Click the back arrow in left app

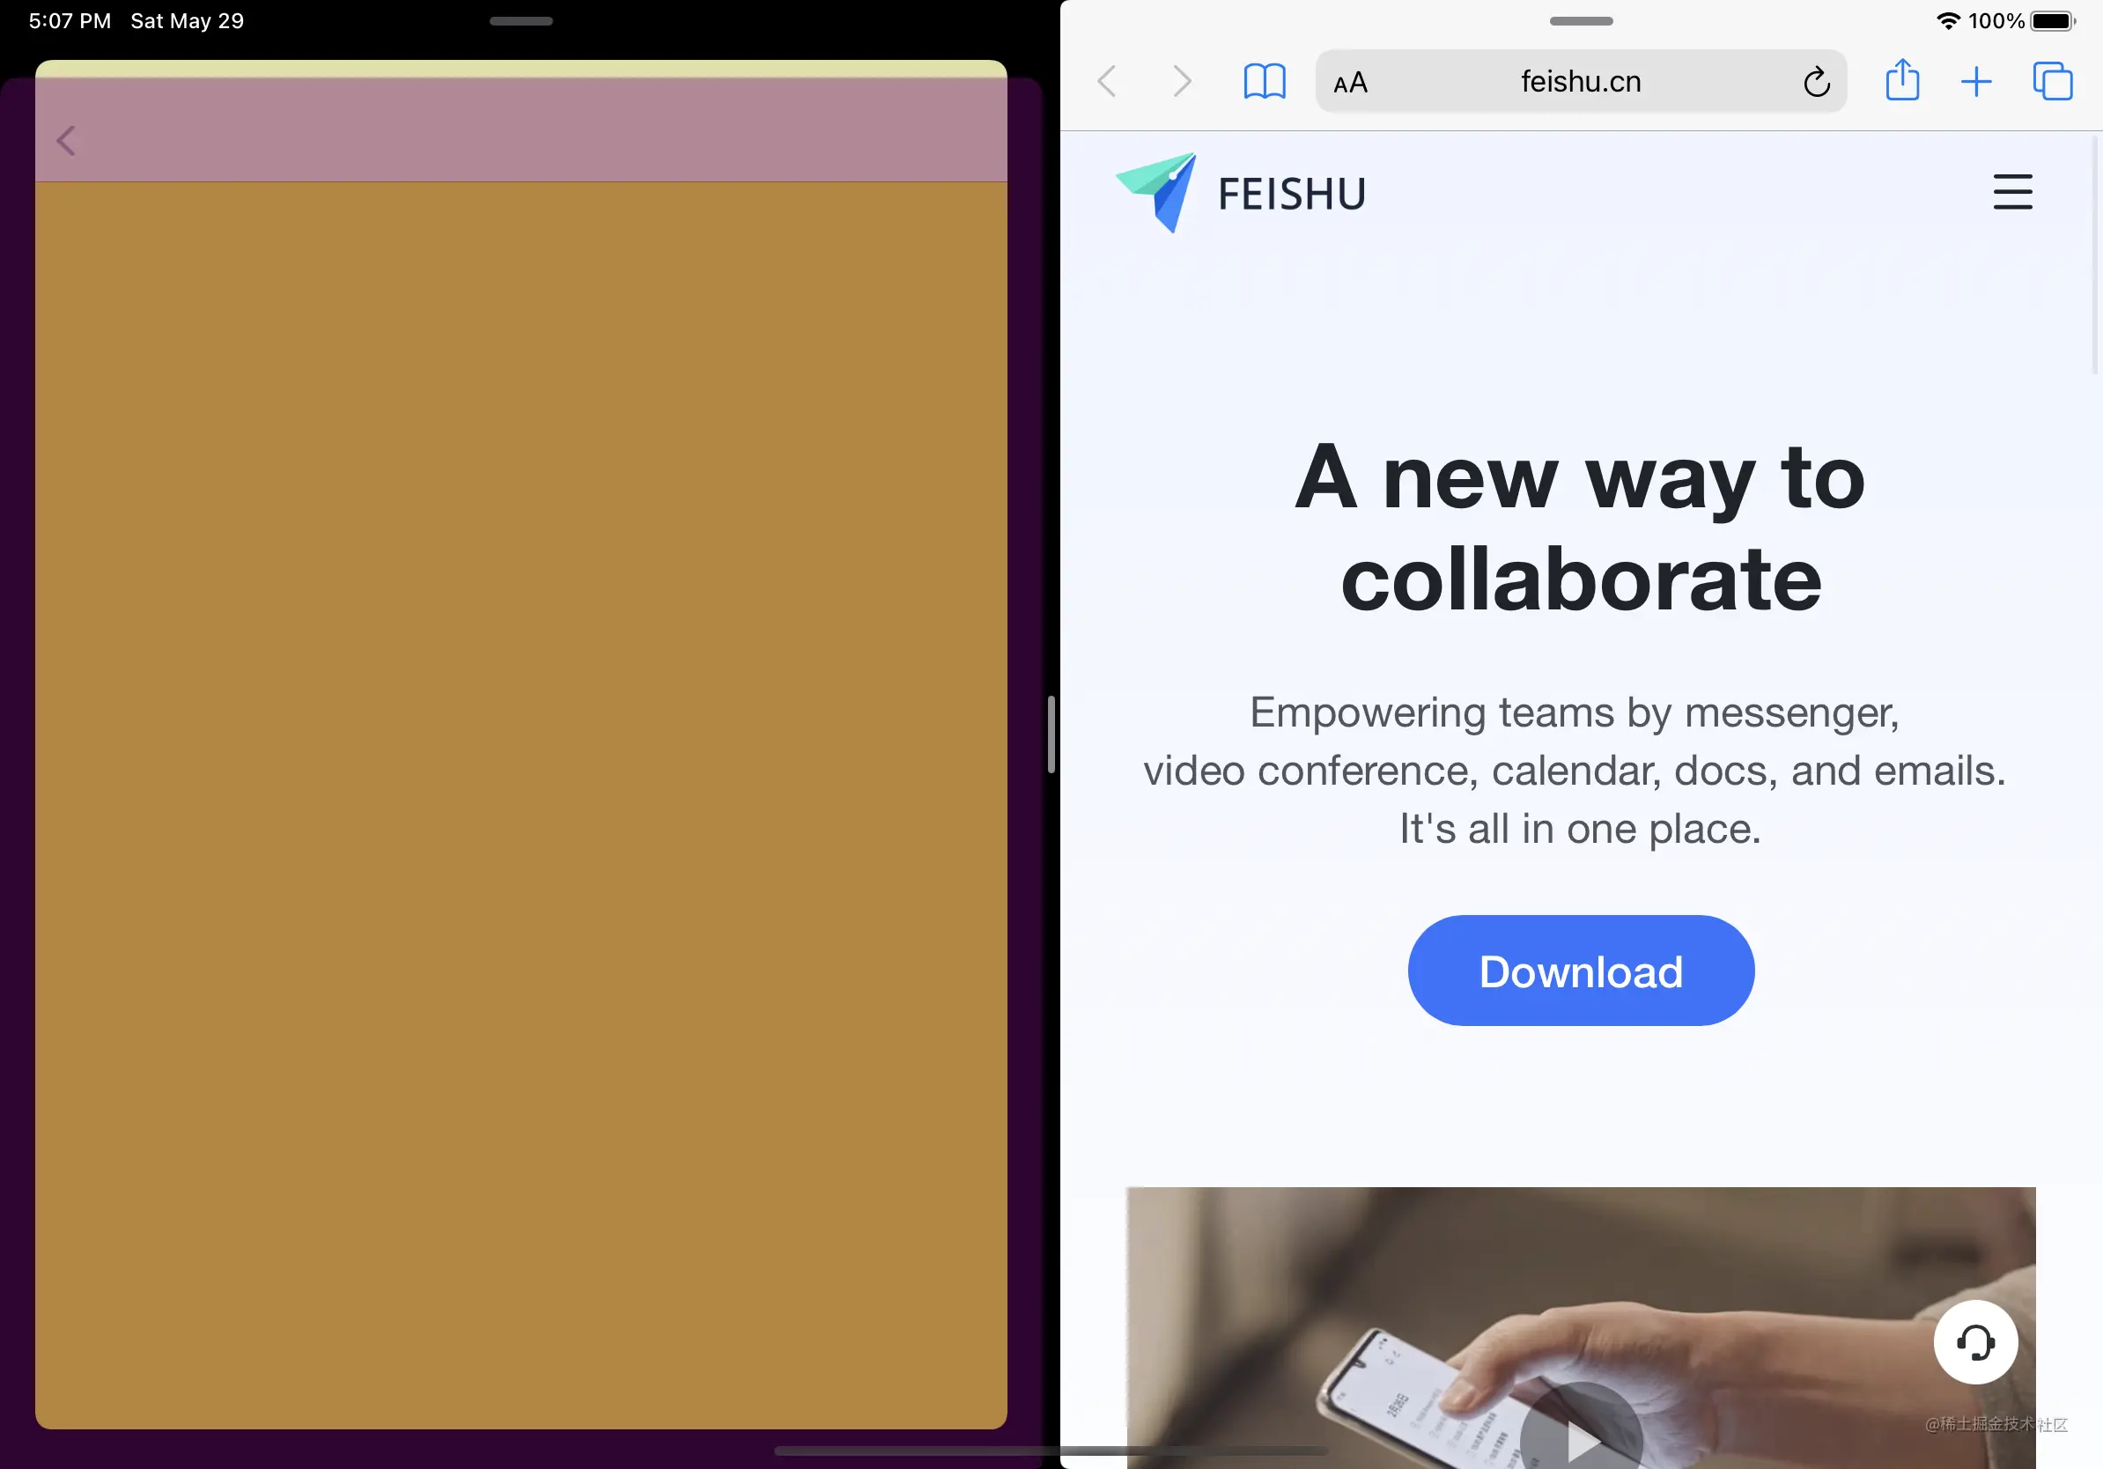click(x=65, y=141)
